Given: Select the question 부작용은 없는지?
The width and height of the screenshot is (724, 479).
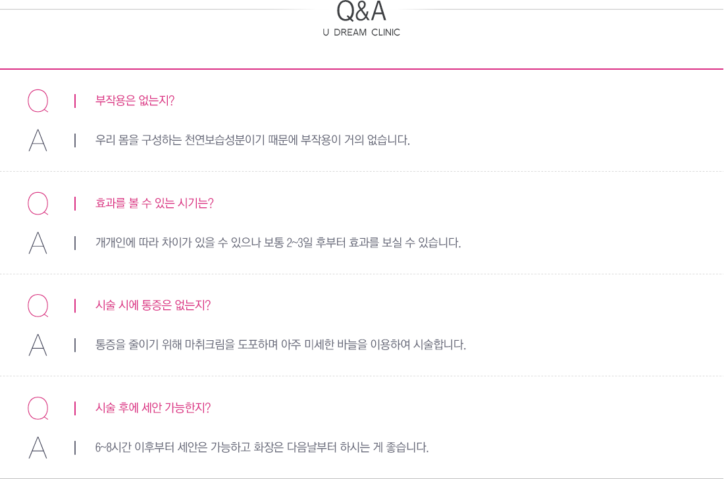Looking at the screenshot, I should [135, 101].
